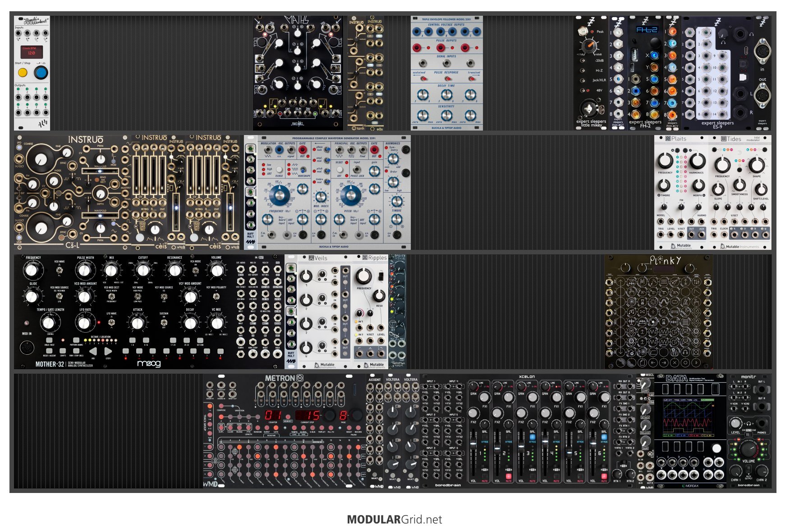
Task: Click the Plaits logo icon beside its title
Action: [x=668, y=139]
